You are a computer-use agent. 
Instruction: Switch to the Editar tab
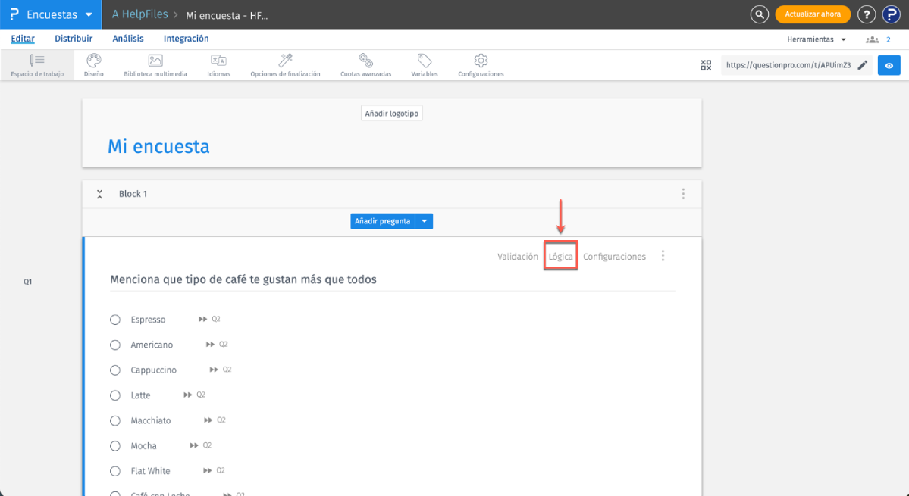click(x=23, y=39)
